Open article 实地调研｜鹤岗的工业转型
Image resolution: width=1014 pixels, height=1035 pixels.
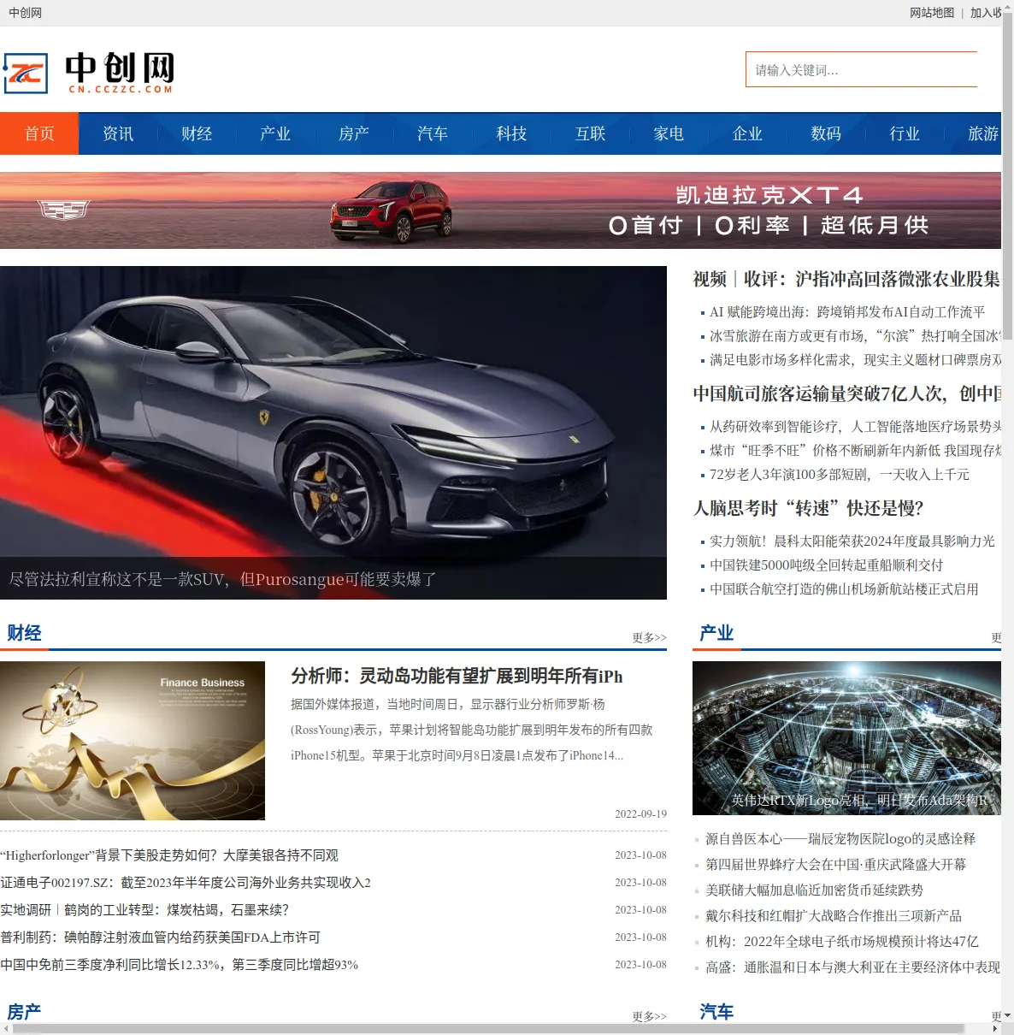pyautogui.click(x=144, y=910)
